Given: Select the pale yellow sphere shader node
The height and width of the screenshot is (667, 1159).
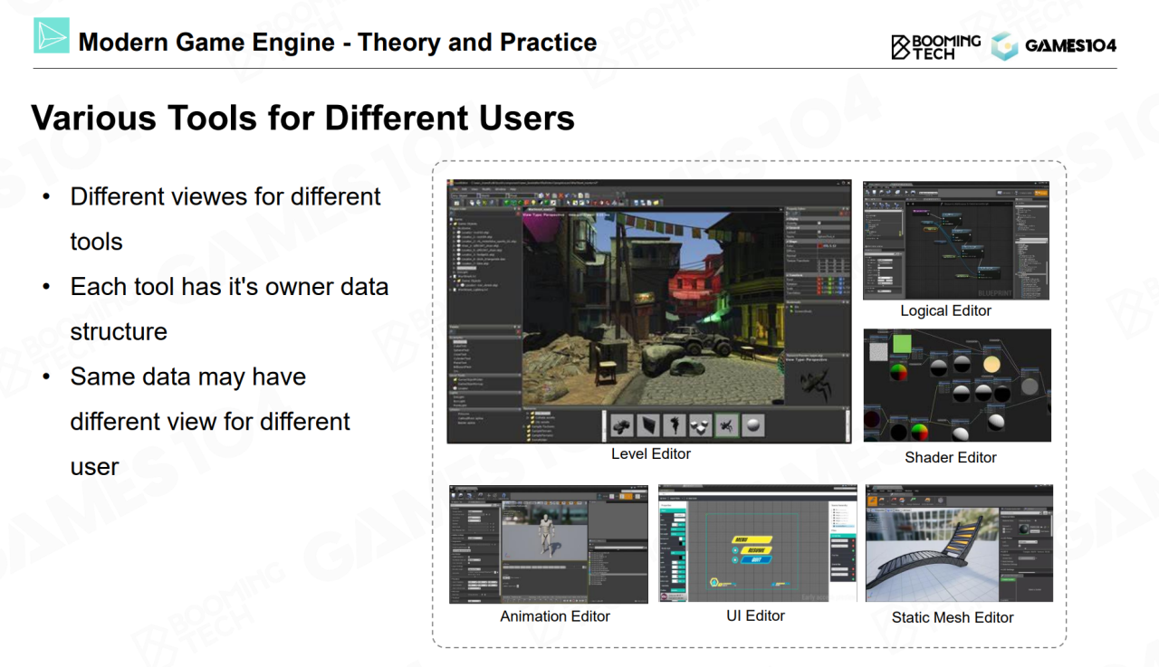Looking at the screenshot, I should point(991,364).
